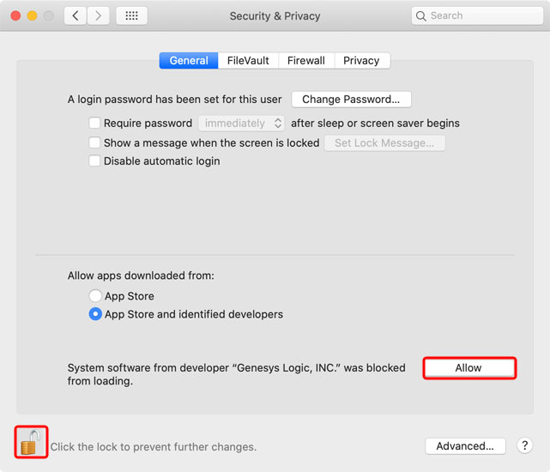
Task: Open the Firewall tab
Action: [306, 61]
